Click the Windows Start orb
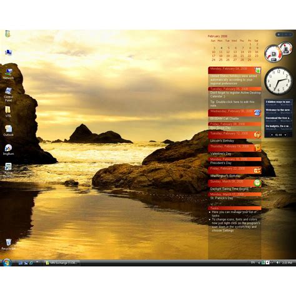This screenshot has width=296, height=296. [7, 263]
